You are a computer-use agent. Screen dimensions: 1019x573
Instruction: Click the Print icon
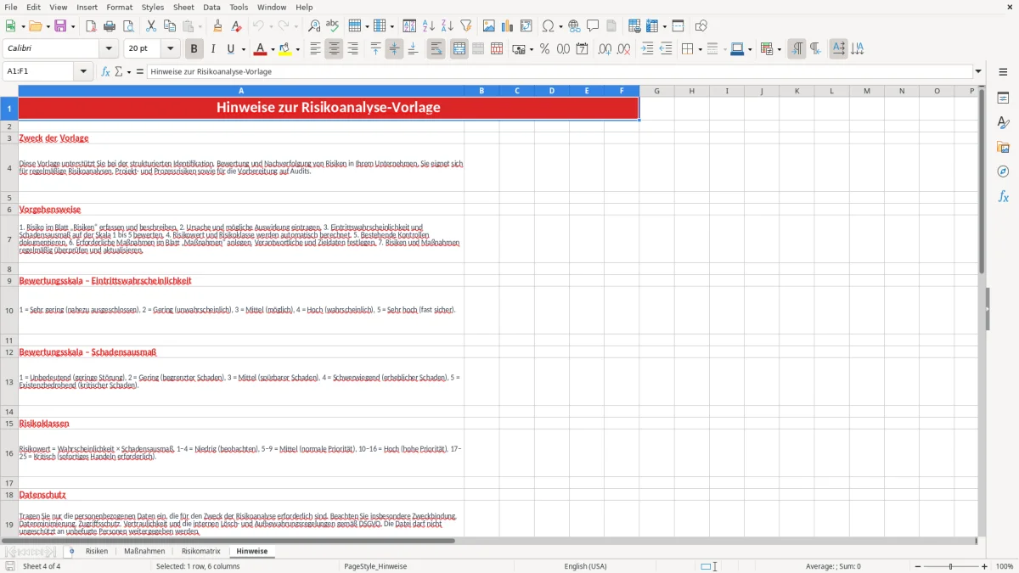click(110, 26)
